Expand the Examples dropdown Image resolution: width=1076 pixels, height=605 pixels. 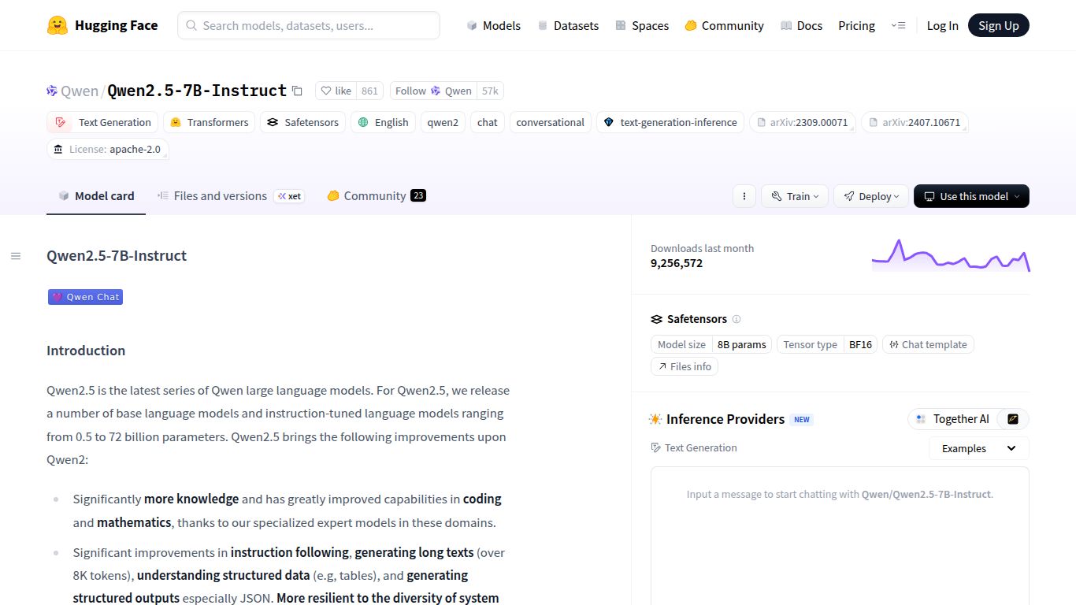[978, 448]
